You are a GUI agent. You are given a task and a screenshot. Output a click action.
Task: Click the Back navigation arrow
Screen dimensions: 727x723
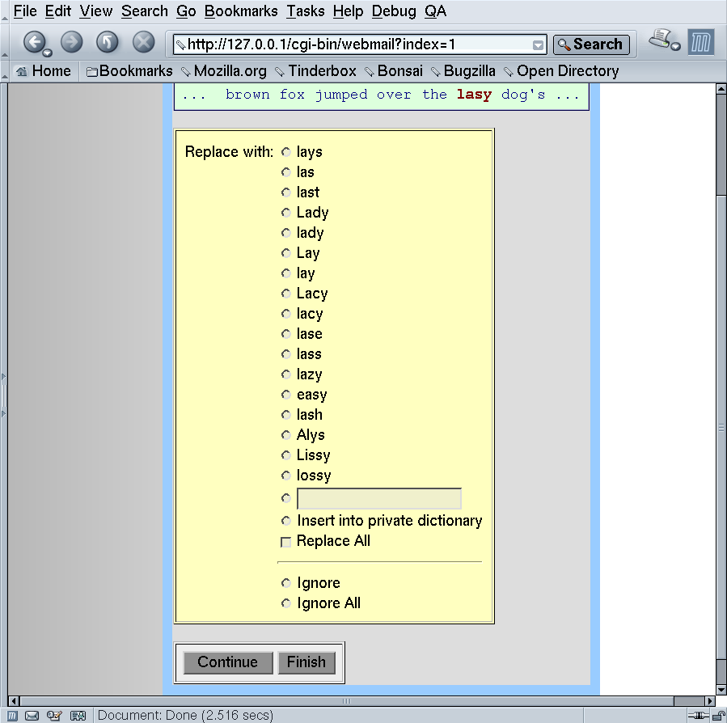[34, 42]
